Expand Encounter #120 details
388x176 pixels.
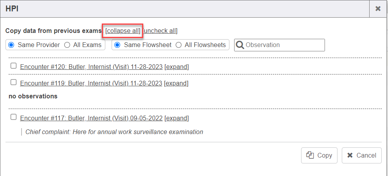point(177,67)
